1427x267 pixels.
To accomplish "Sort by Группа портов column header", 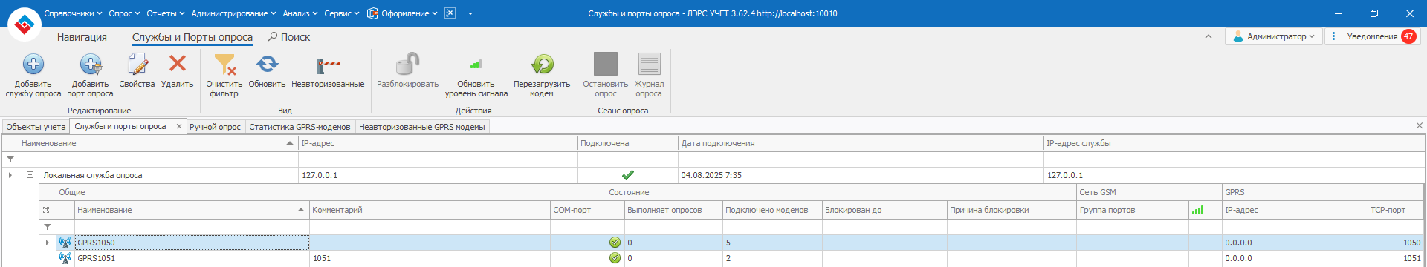I will point(1132,210).
